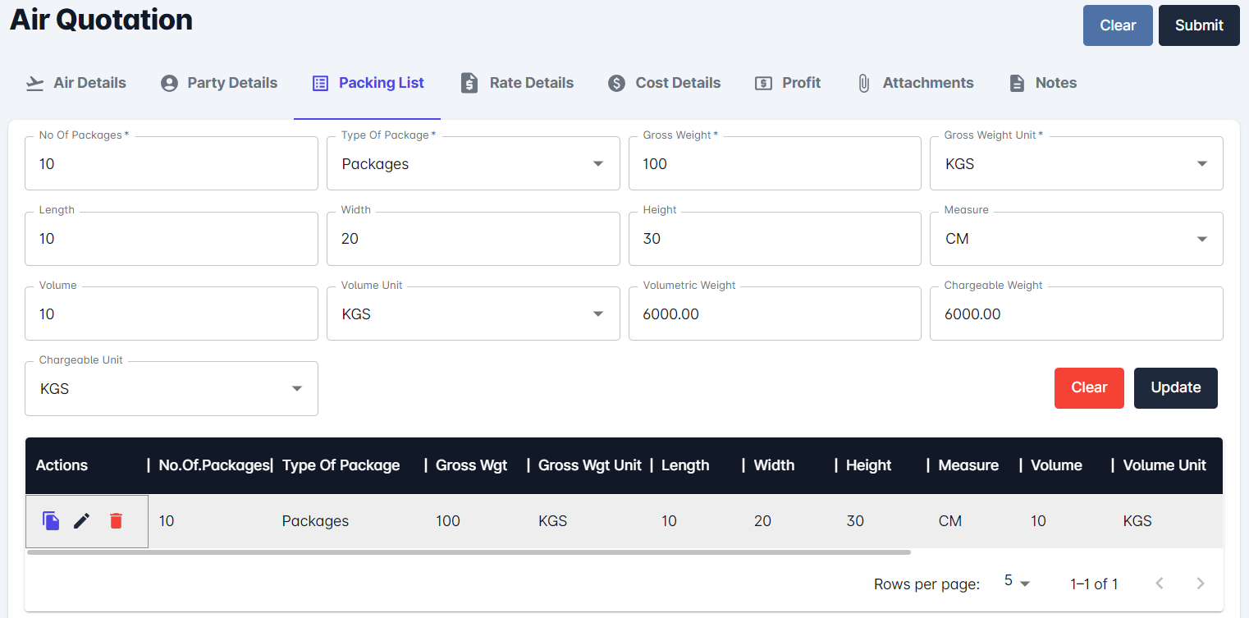Click the list icon of Packing List
Screen dimensions: 1249x618
click(321, 83)
